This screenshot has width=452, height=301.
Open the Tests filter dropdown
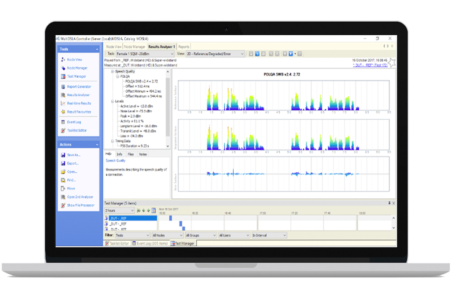132,235
